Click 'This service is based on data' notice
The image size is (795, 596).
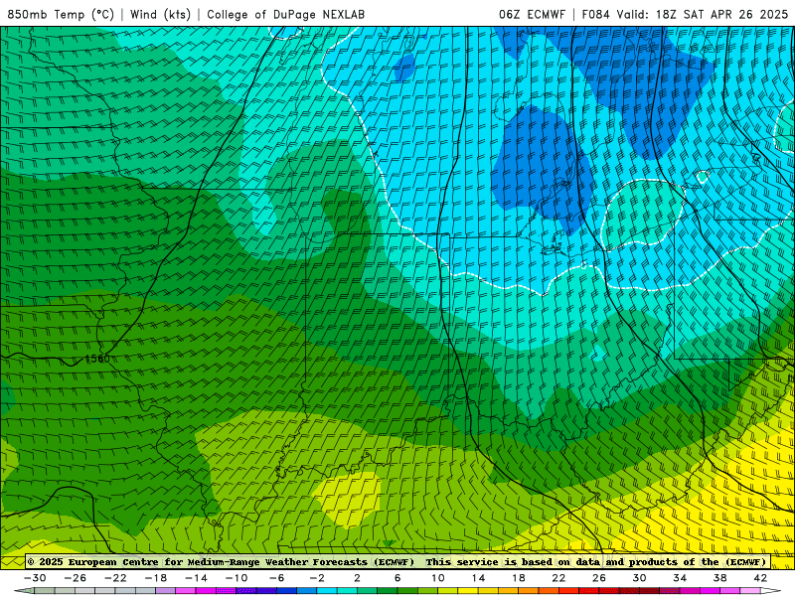click(514, 561)
